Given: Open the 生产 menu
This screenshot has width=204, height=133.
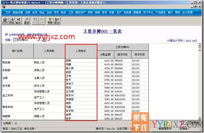Looking at the screenshot, I should click(x=119, y=12).
